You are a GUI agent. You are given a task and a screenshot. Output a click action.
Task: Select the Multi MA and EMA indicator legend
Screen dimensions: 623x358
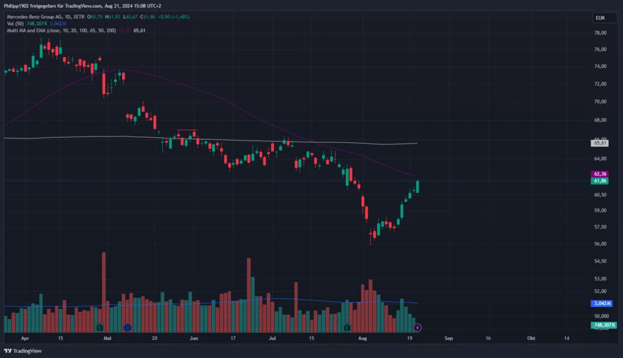click(x=59, y=29)
